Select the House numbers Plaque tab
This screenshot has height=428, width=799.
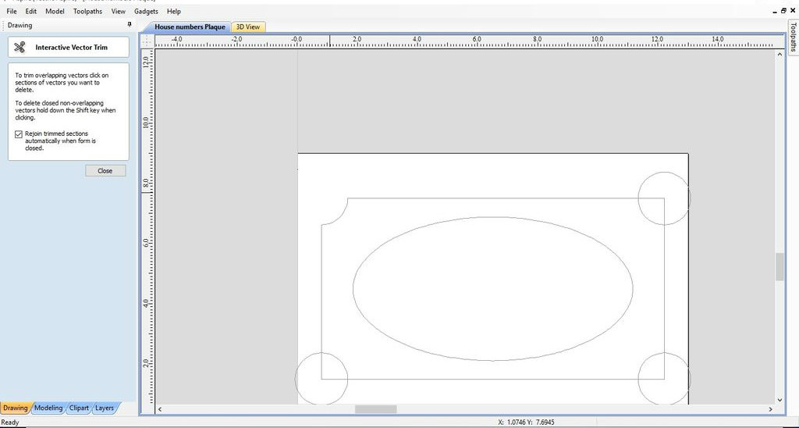tap(190, 27)
